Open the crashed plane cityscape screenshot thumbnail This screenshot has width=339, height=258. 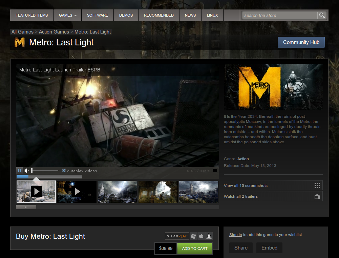coord(199,192)
